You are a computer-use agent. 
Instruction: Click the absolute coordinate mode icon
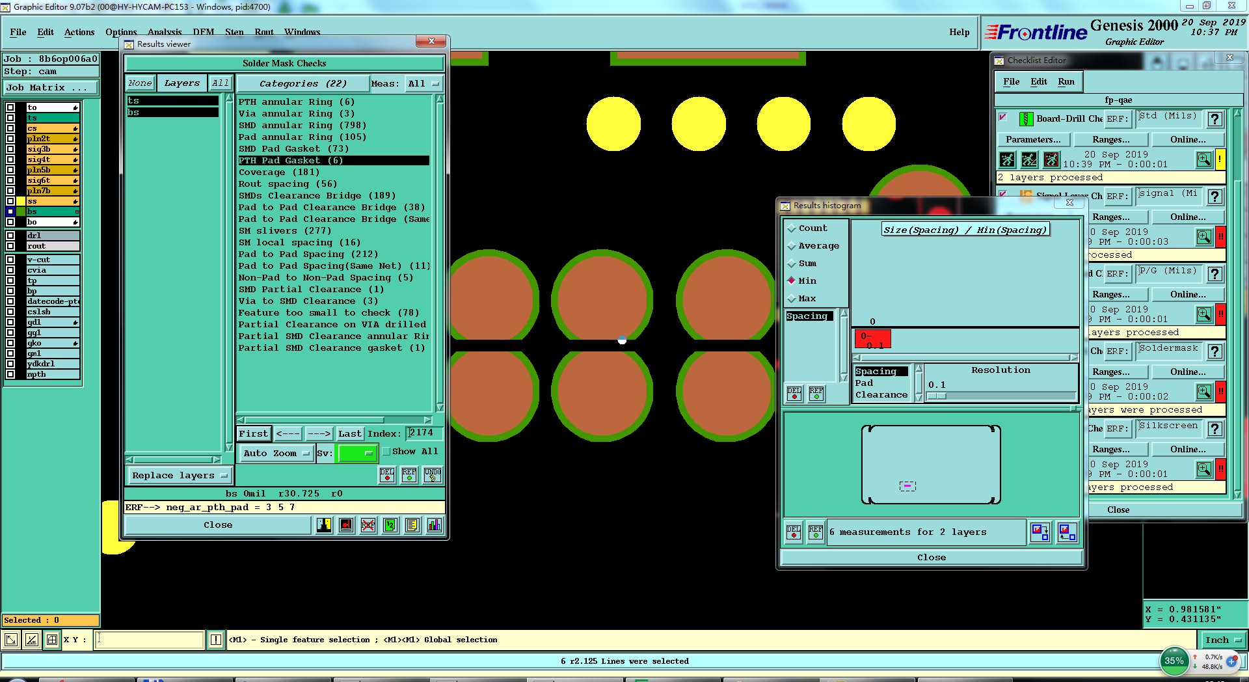point(11,640)
